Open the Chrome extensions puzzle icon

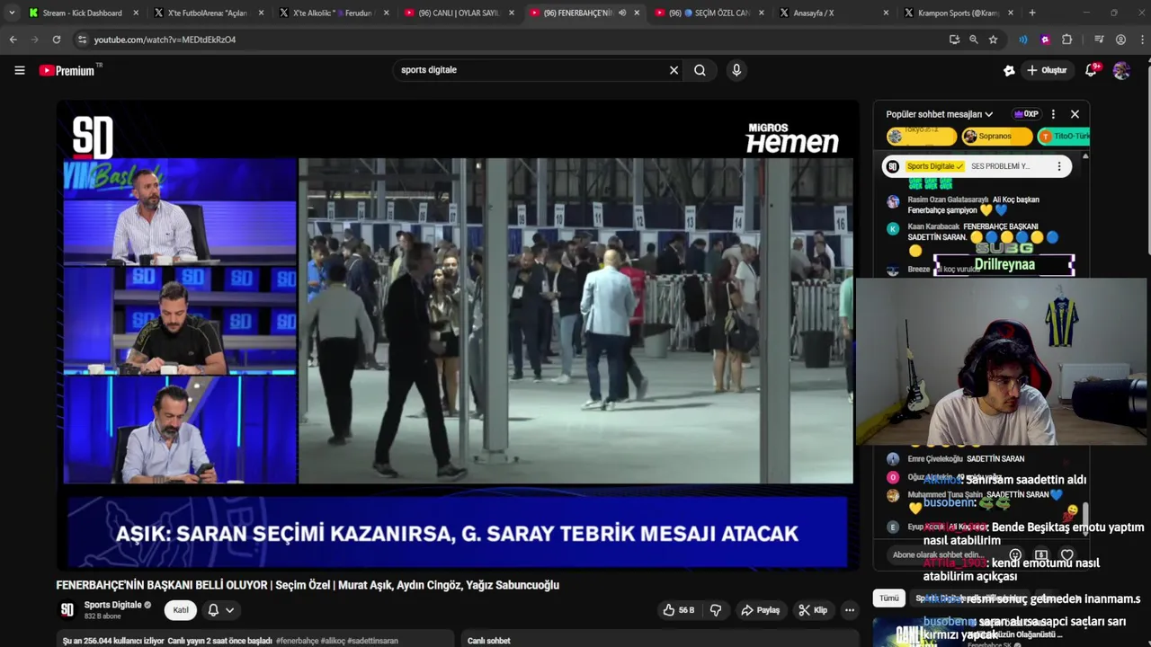(1067, 40)
